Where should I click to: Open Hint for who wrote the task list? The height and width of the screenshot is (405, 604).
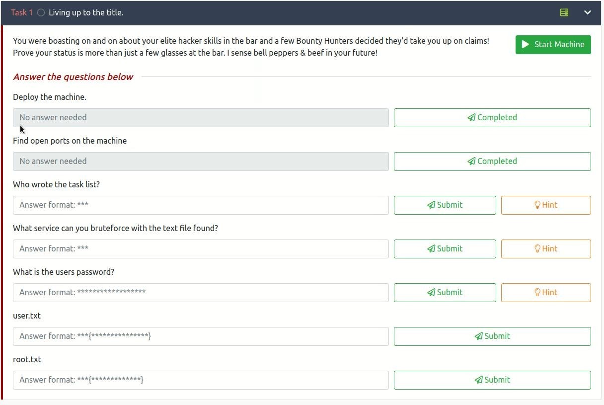[545, 205]
